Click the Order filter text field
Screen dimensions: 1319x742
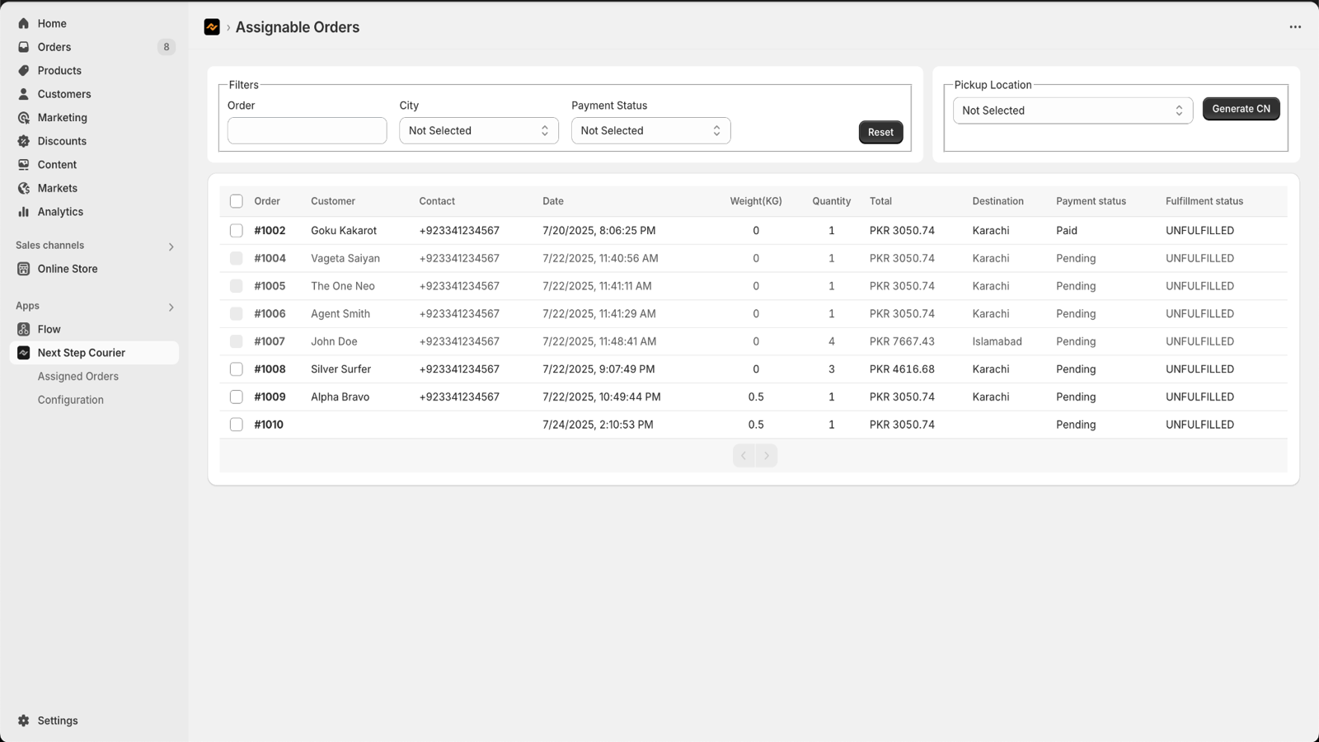(307, 130)
